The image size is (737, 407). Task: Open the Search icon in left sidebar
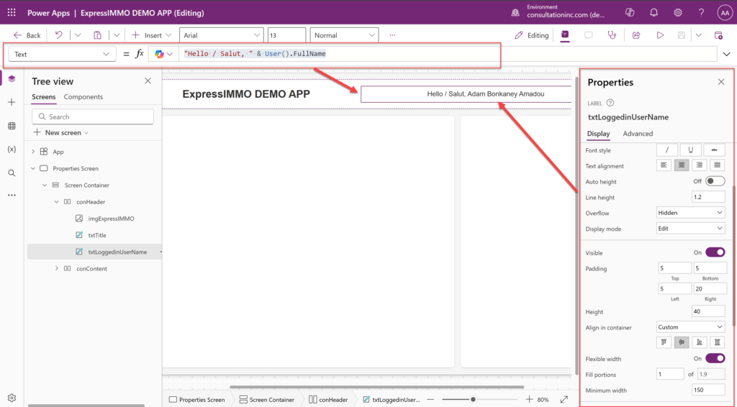(12, 173)
